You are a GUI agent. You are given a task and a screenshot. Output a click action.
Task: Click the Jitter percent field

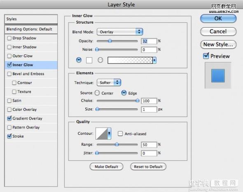pyautogui.click(x=149, y=153)
